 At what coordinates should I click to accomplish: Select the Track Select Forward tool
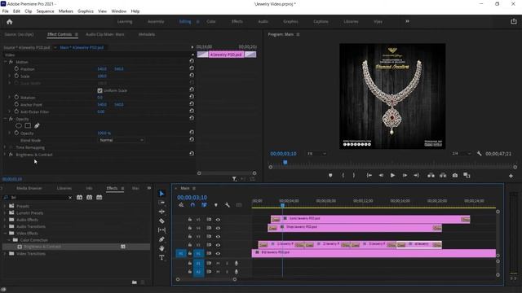[x=161, y=203]
